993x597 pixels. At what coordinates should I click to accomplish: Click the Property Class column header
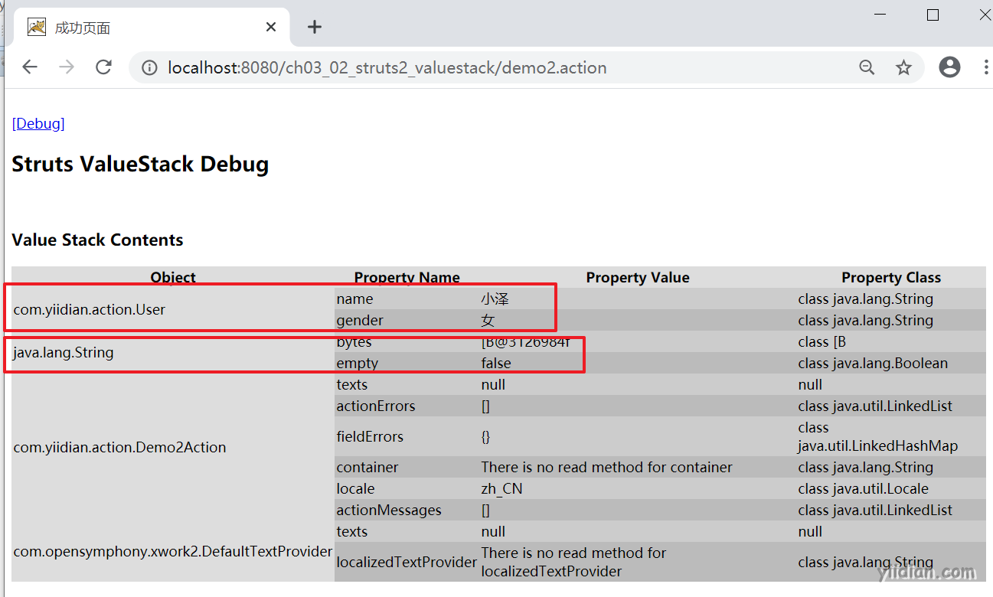point(891,277)
